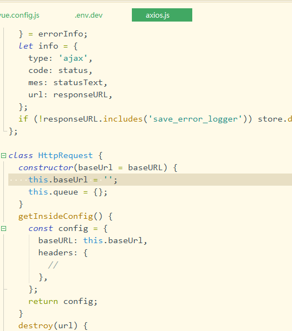Click the 'errorInfo' text on the first line
This screenshot has height=331, width=292.
[x=61, y=34]
